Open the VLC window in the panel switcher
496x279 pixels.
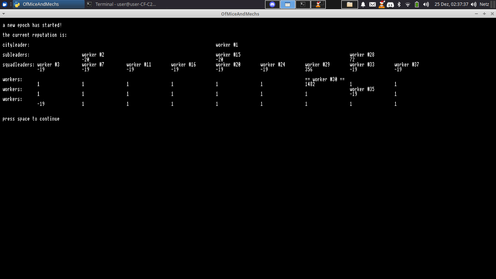click(318, 4)
